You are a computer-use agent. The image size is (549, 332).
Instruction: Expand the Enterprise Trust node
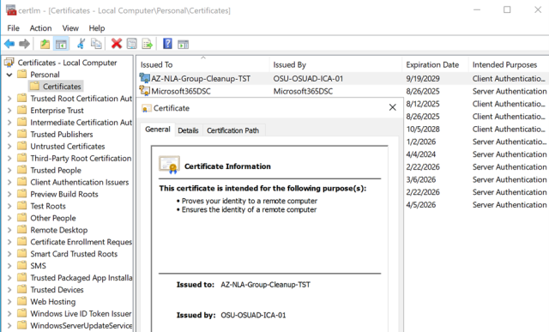click(9, 111)
